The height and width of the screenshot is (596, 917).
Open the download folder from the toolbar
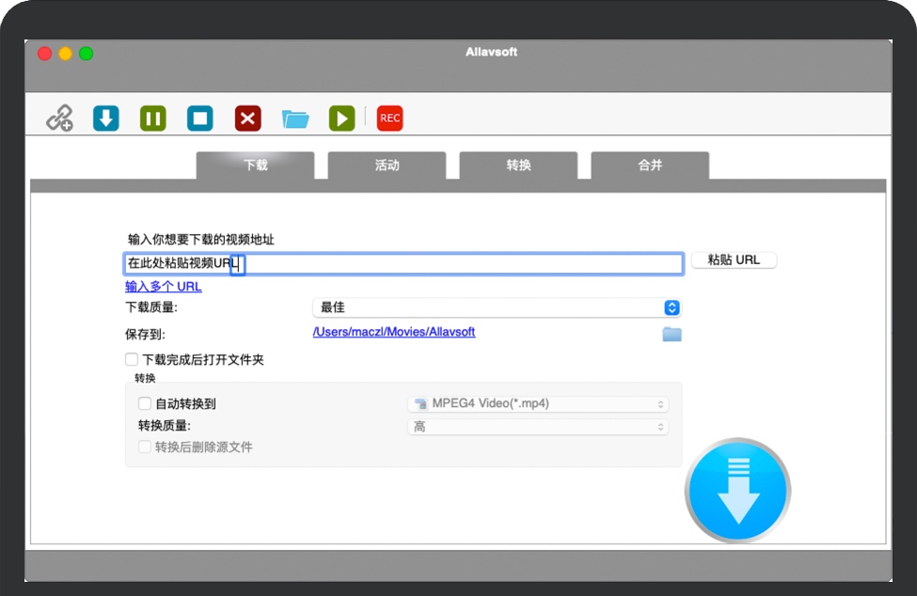point(295,118)
